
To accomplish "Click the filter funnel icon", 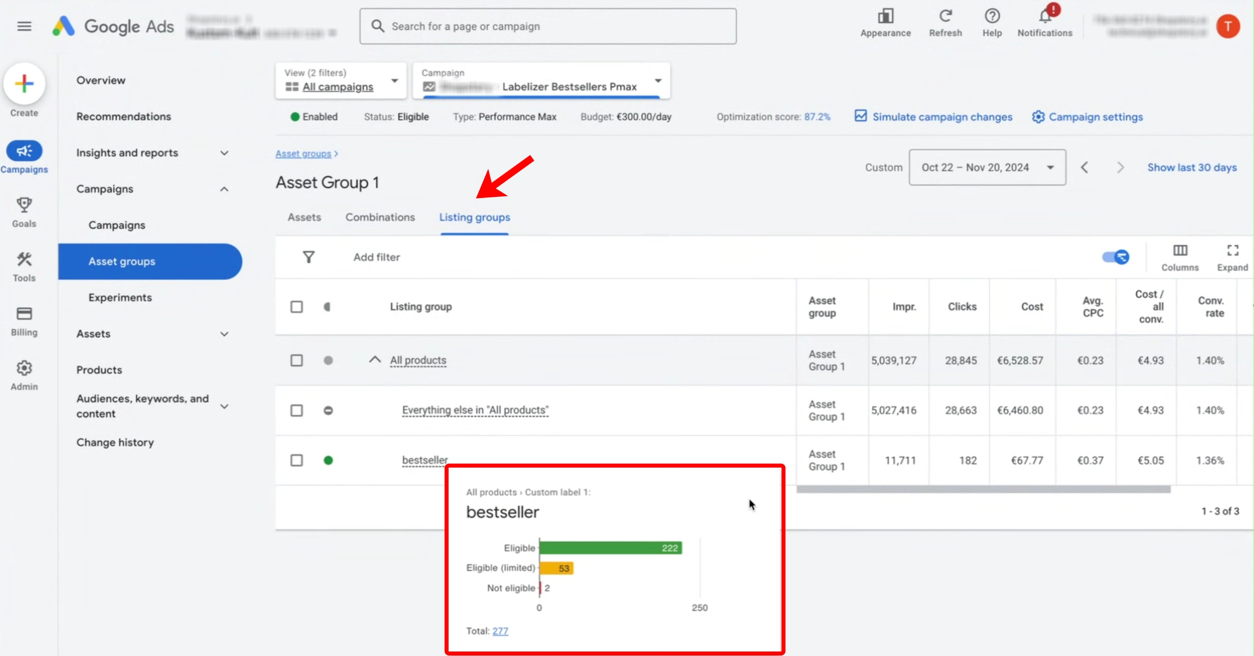I will coord(309,257).
